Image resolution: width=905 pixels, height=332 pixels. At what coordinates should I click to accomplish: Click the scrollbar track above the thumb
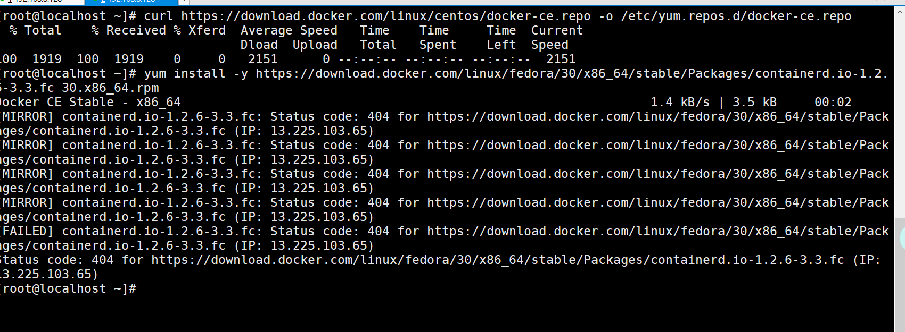point(900,112)
